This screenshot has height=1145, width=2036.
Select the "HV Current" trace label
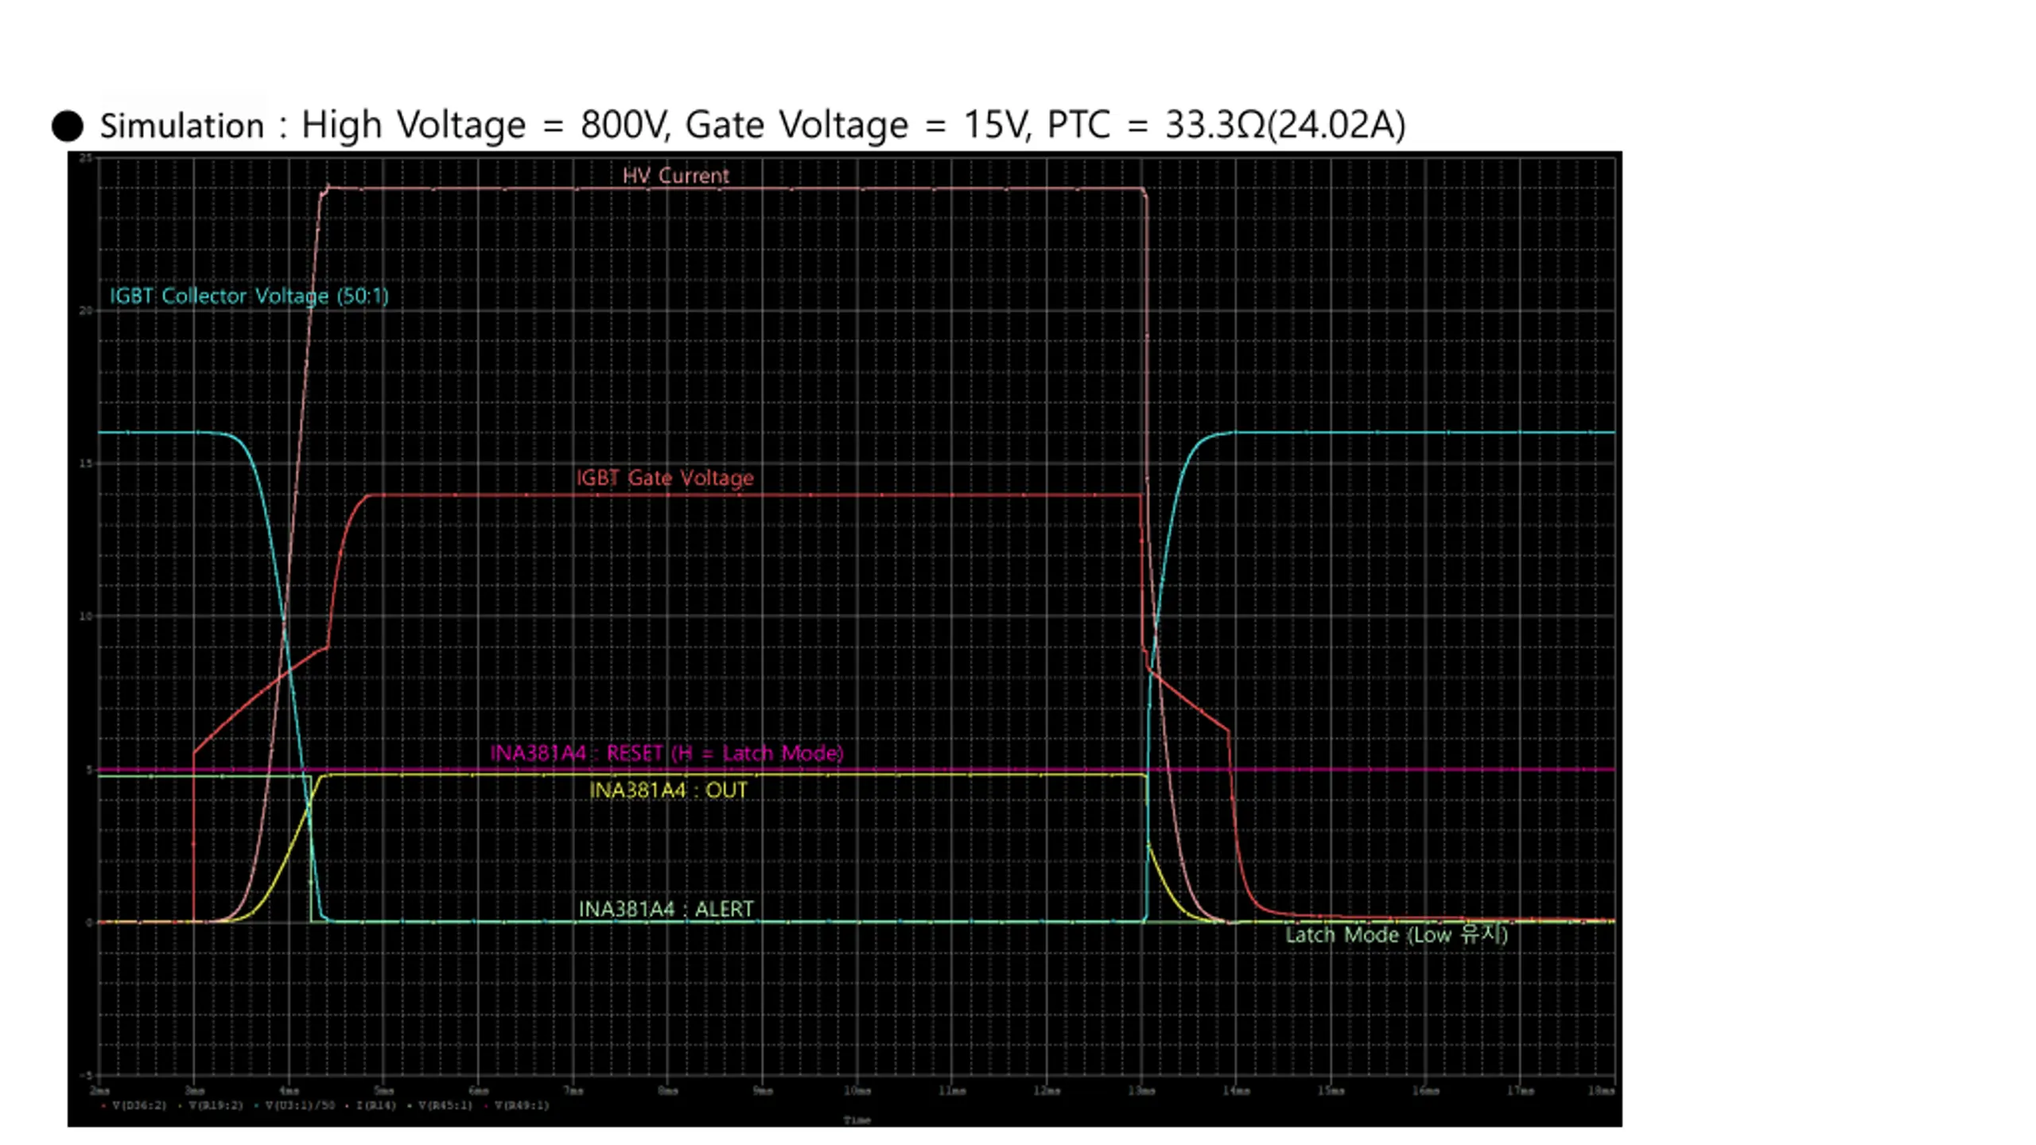675,176
